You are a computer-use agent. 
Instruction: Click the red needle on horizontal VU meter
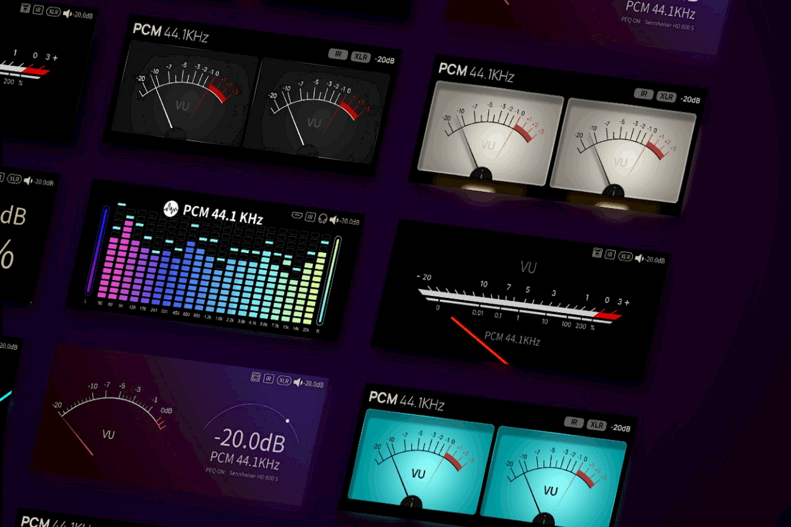(480, 340)
